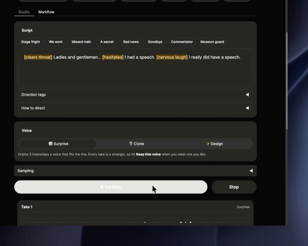Image resolution: width=308 pixels, height=246 pixels.
Task: Pick the Missed train script preset
Action: (81, 42)
